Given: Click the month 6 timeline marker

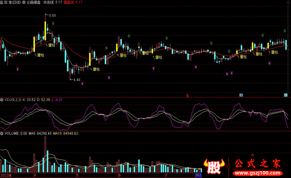Looking at the screenshot, I should point(120,175).
